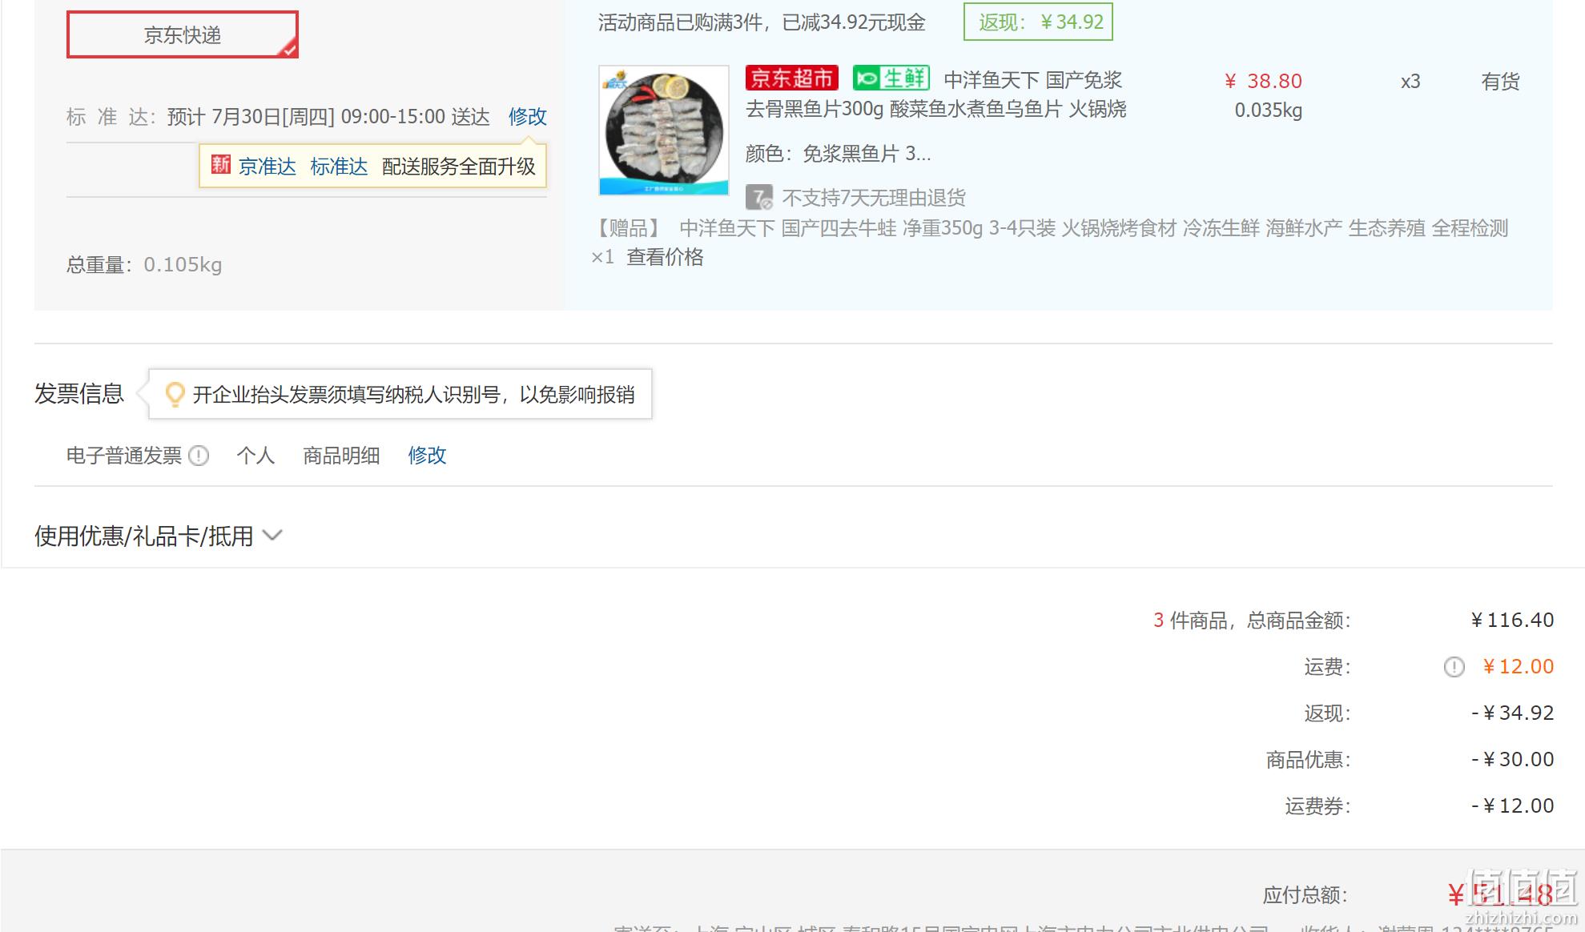Click the product price ¥ 38.80

[x=1263, y=82]
